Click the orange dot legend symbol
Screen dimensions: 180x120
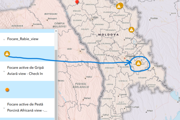click(7, 89)
